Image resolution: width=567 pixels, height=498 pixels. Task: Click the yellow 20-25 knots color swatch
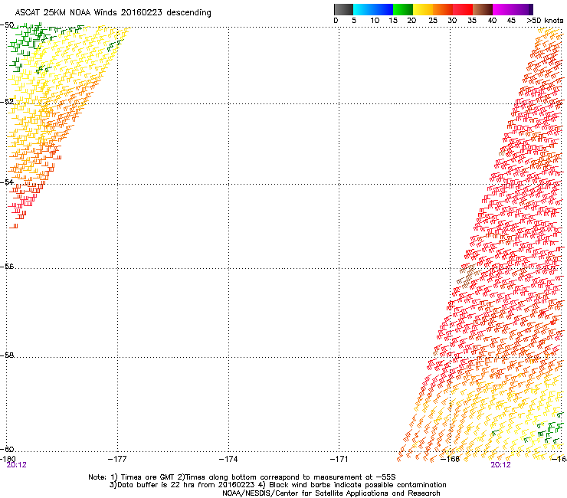423,9
